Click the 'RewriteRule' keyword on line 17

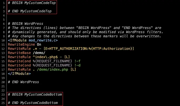(19, 70)
